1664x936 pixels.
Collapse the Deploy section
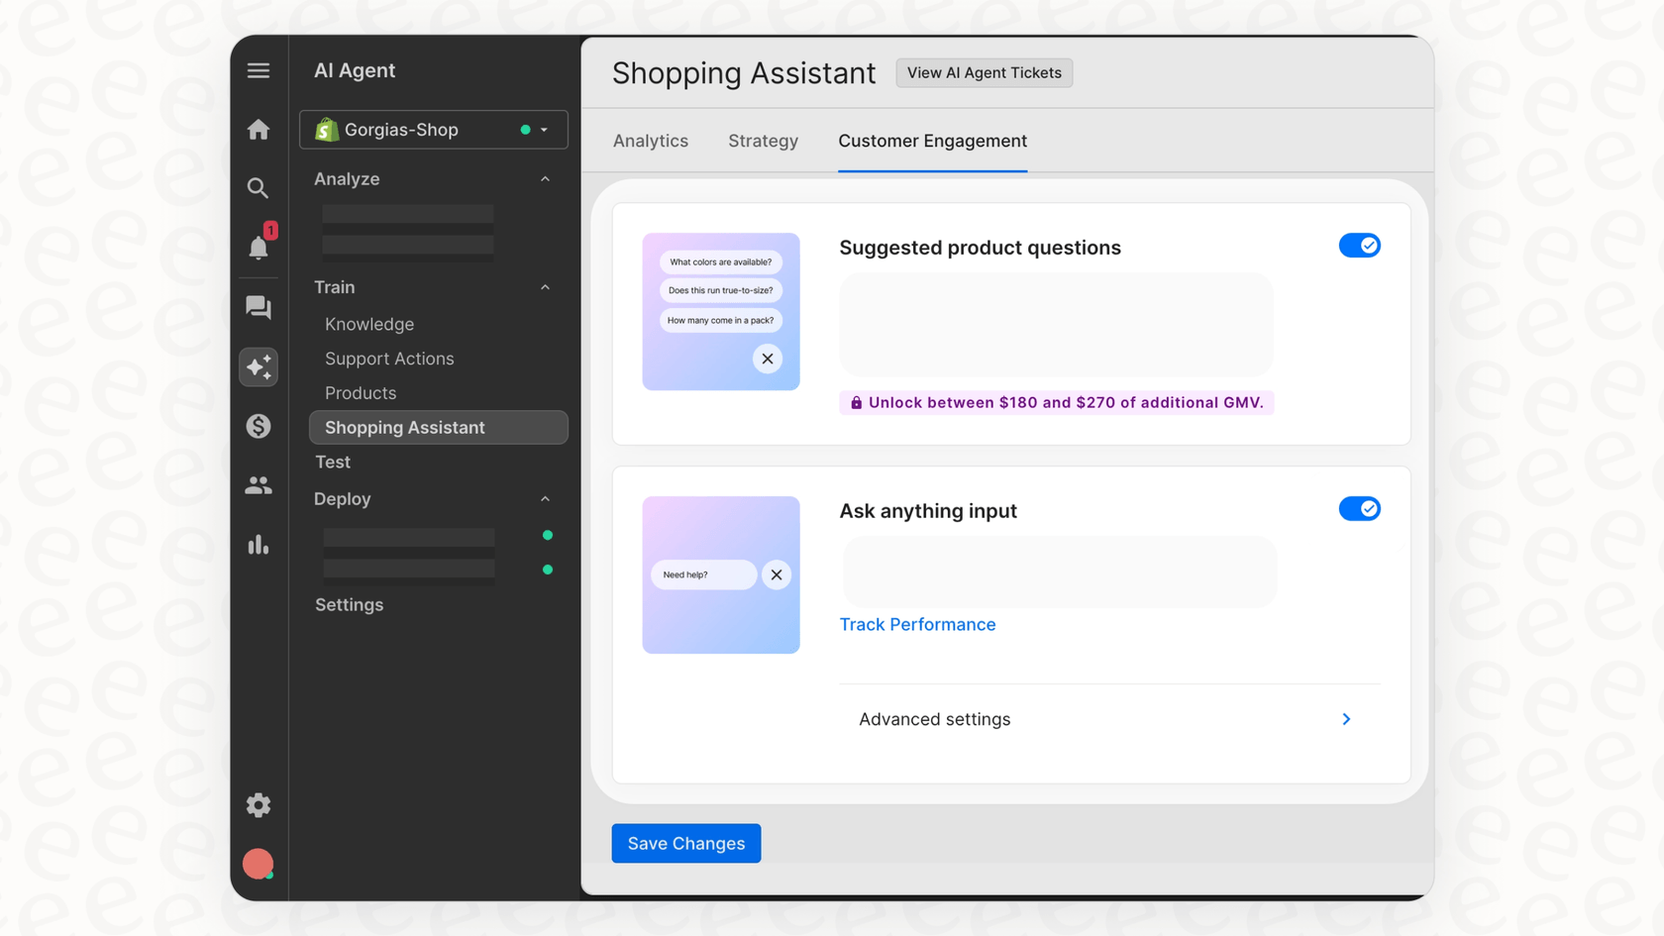pyautogui.click(x=545, y=499)
